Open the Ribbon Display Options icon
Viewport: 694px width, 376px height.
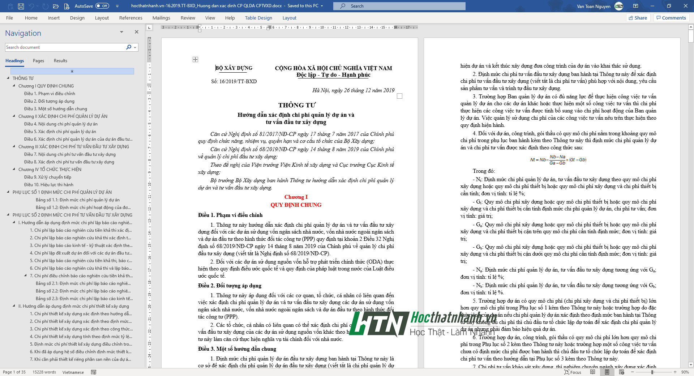point(635,6)
